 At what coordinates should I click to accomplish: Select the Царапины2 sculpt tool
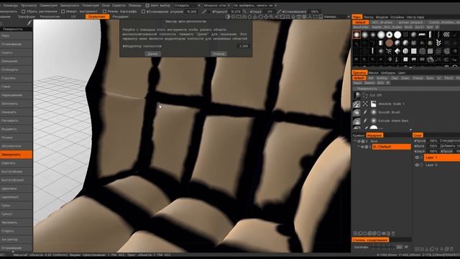[x=16, y=197]
